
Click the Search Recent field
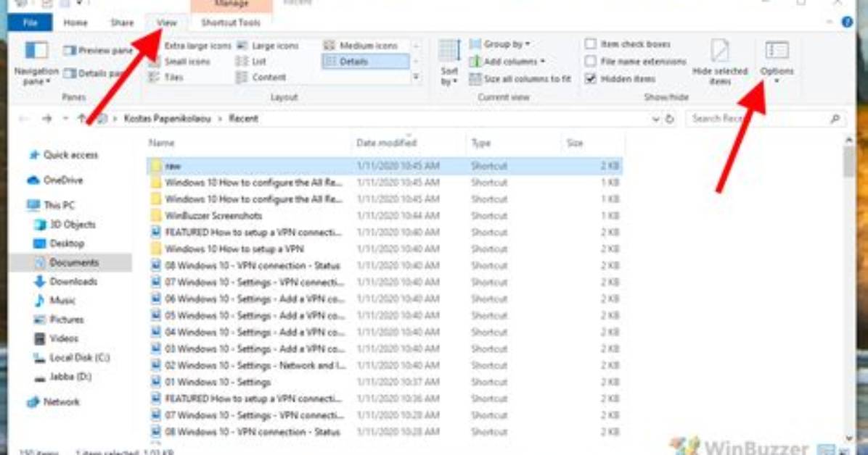[766, 118]
